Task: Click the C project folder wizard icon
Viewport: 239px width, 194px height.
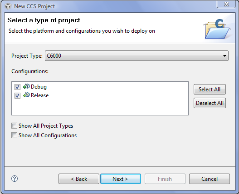Action: [217, 29]
